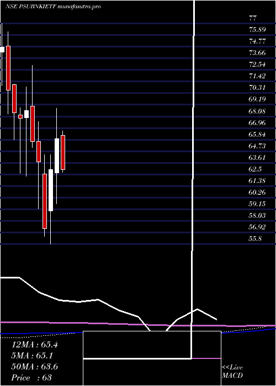Screen dimensions: 276x386
Task: Click the 75.89 price axis label
Action: coord(257,30)
